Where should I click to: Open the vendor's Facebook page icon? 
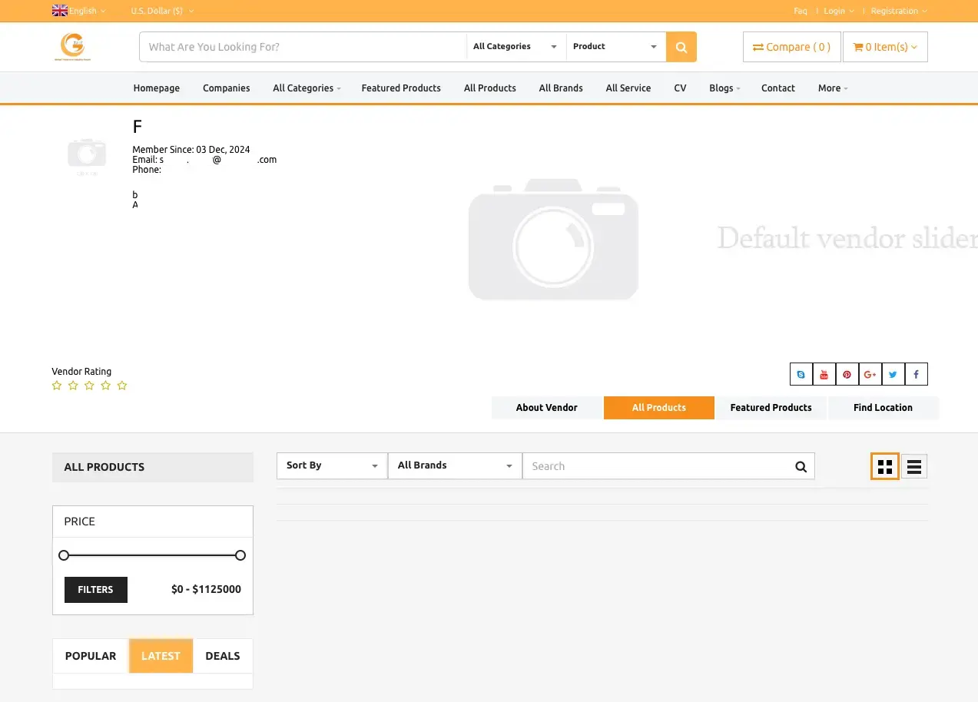916,374
